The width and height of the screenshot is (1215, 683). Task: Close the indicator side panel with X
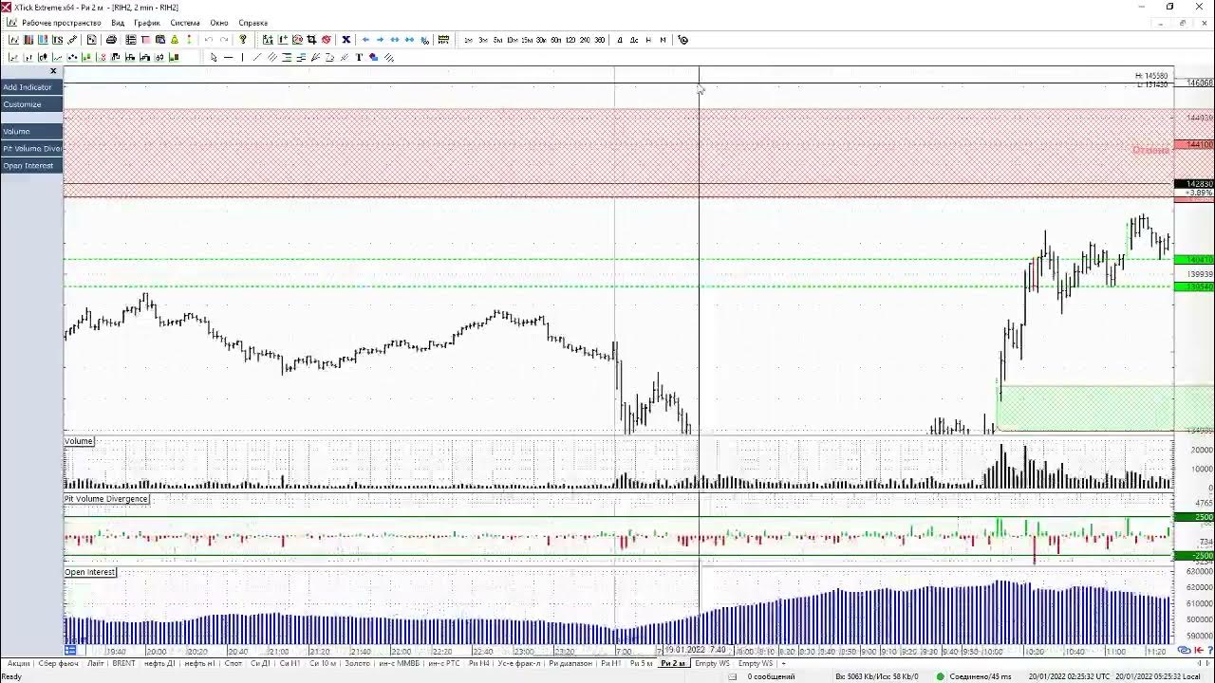pyautogui.click(x=53, y=71)
